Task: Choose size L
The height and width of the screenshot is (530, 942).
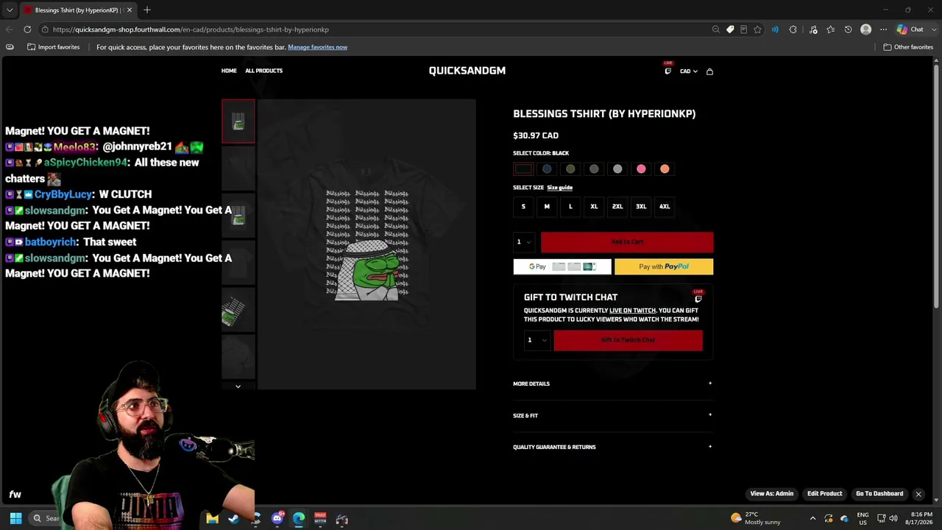Action: 570,207
